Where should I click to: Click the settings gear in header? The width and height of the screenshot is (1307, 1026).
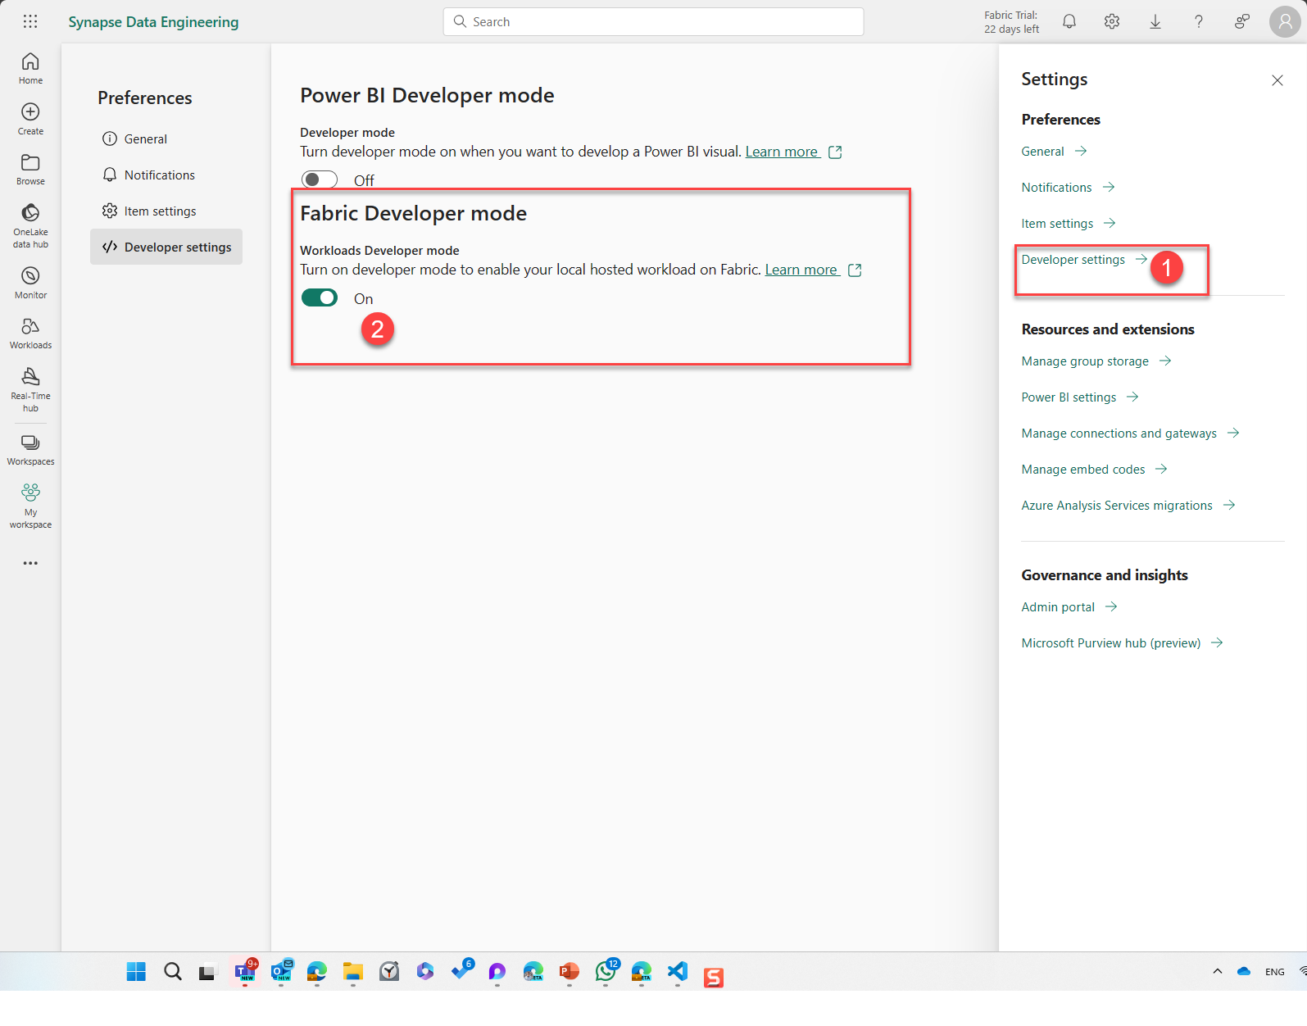(x=1112, y=21)
